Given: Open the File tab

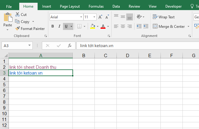Looking at the screenshot, I should click(x=9, y=7).
